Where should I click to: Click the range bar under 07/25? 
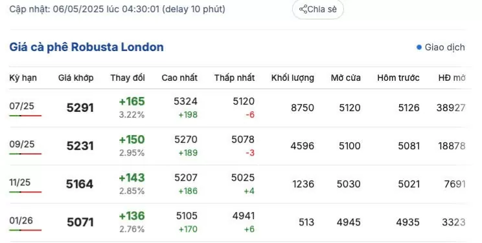[25, 116]
